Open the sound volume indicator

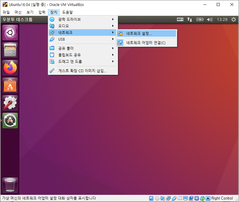tap(210, 19)
